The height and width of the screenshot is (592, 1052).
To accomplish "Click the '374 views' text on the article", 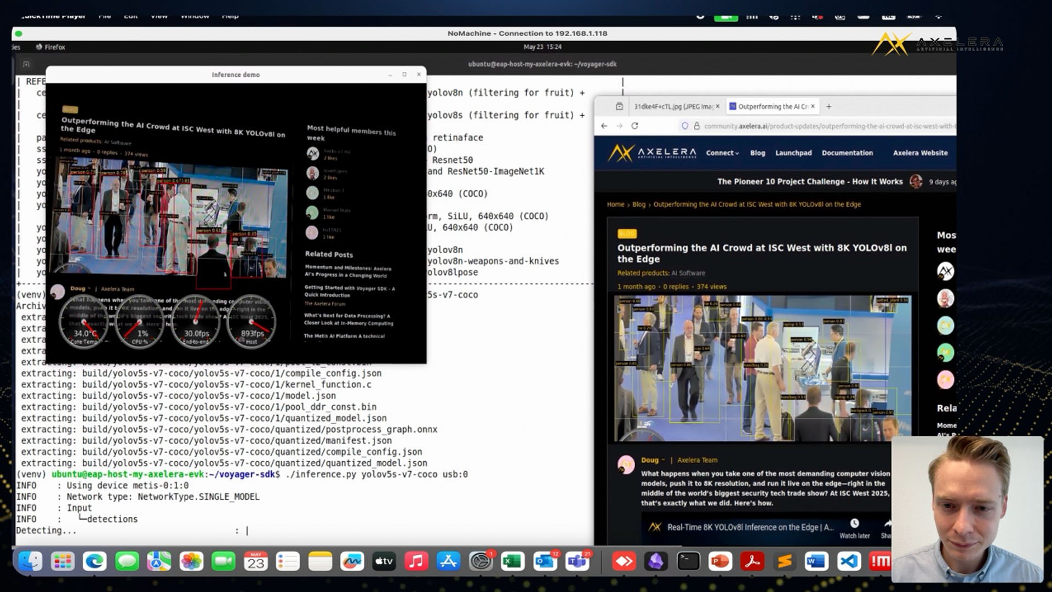I will tap(712, 287).
